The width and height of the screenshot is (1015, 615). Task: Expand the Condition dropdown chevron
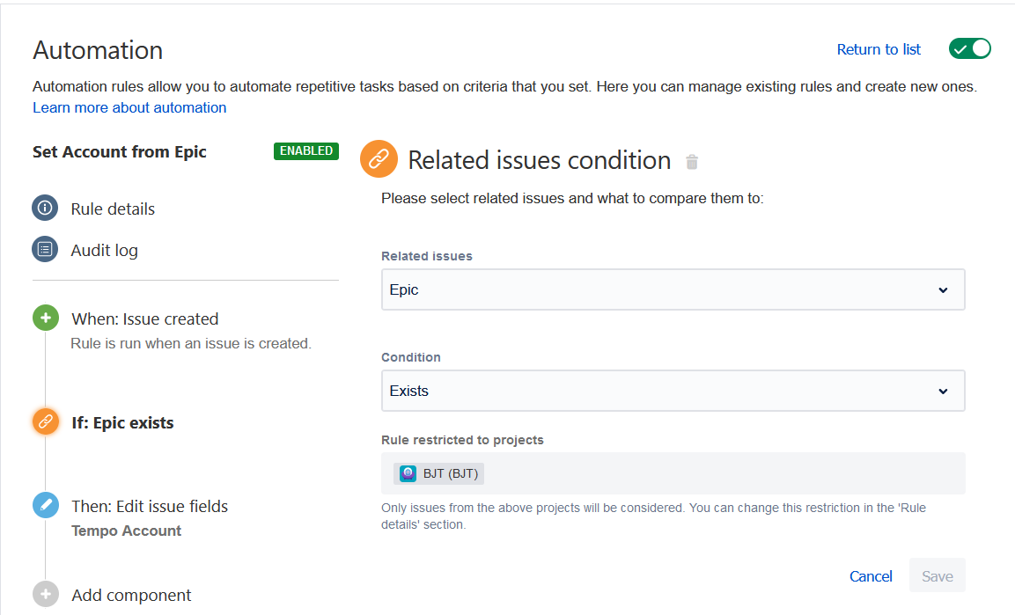click(x=943, y=391)
